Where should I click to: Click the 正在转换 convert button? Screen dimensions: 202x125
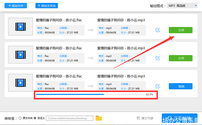click(179, 118)
